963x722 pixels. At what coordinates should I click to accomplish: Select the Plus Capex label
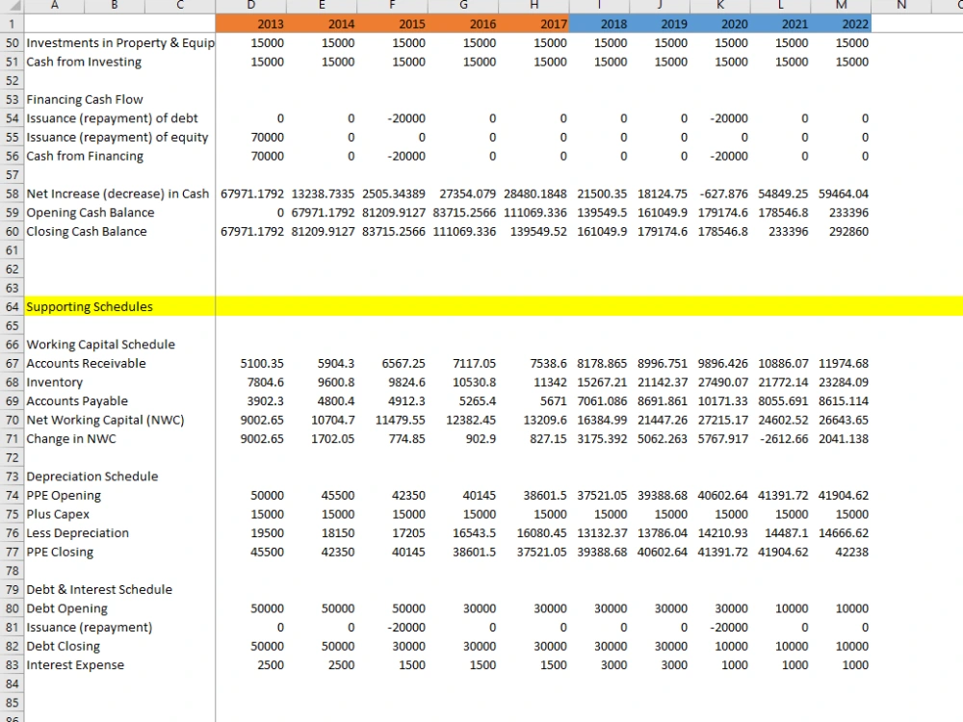tap(58, 514)
